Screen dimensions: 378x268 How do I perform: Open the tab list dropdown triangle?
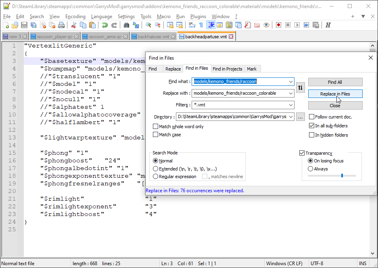pyautogui.click(x=363, y=17)
